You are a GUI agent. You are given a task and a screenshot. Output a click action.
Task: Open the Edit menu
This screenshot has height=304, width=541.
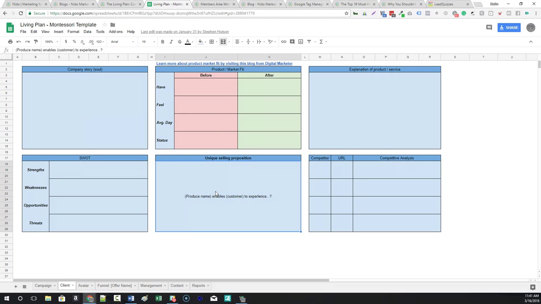pos(34,32)
